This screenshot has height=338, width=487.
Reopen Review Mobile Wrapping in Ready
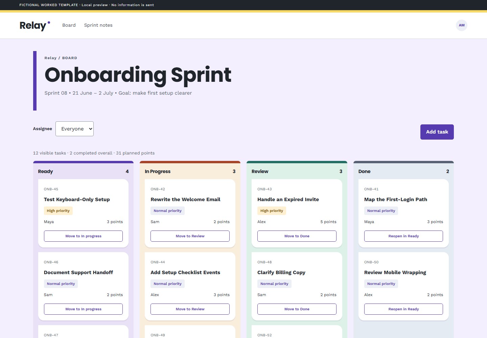click(x=403, y=309)
